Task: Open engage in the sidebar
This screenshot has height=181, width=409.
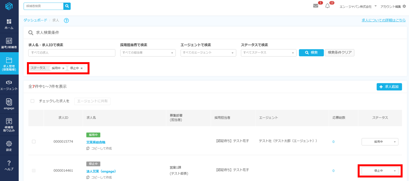Action: coord(9,104)
